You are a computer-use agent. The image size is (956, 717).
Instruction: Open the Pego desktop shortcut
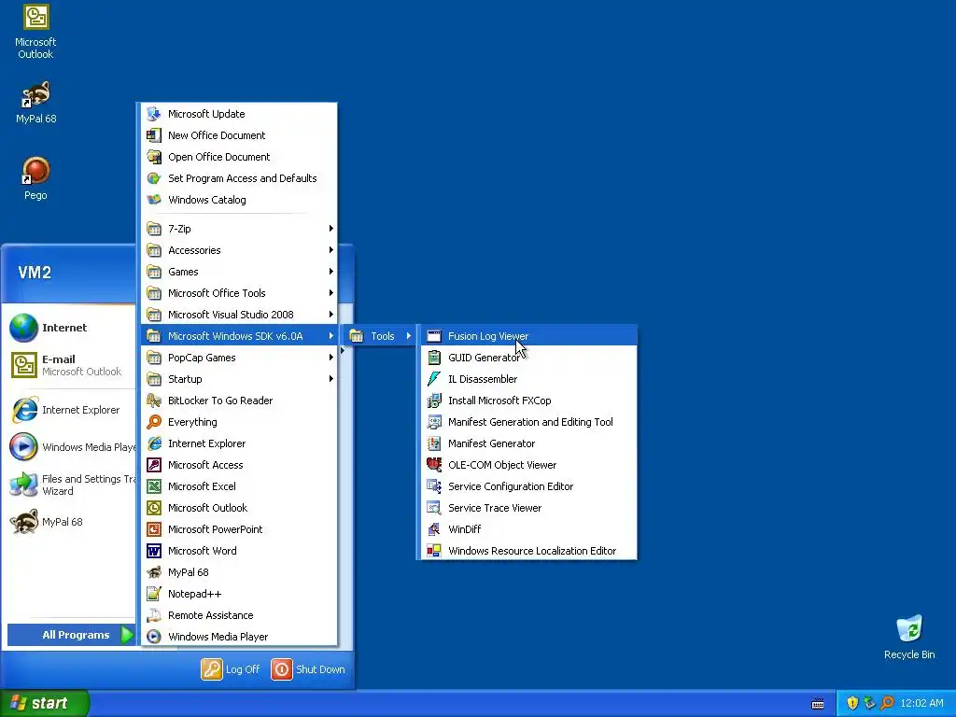tap(35, 178)
